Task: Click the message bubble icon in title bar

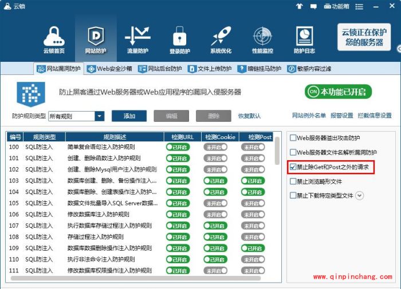Action: (x=313, y=6)
